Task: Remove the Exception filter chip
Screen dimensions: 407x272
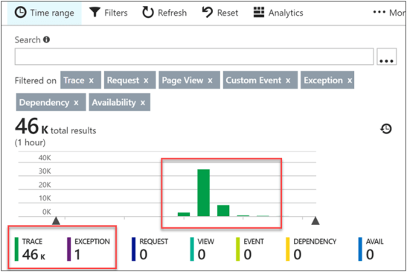Action: click(350, 80)
